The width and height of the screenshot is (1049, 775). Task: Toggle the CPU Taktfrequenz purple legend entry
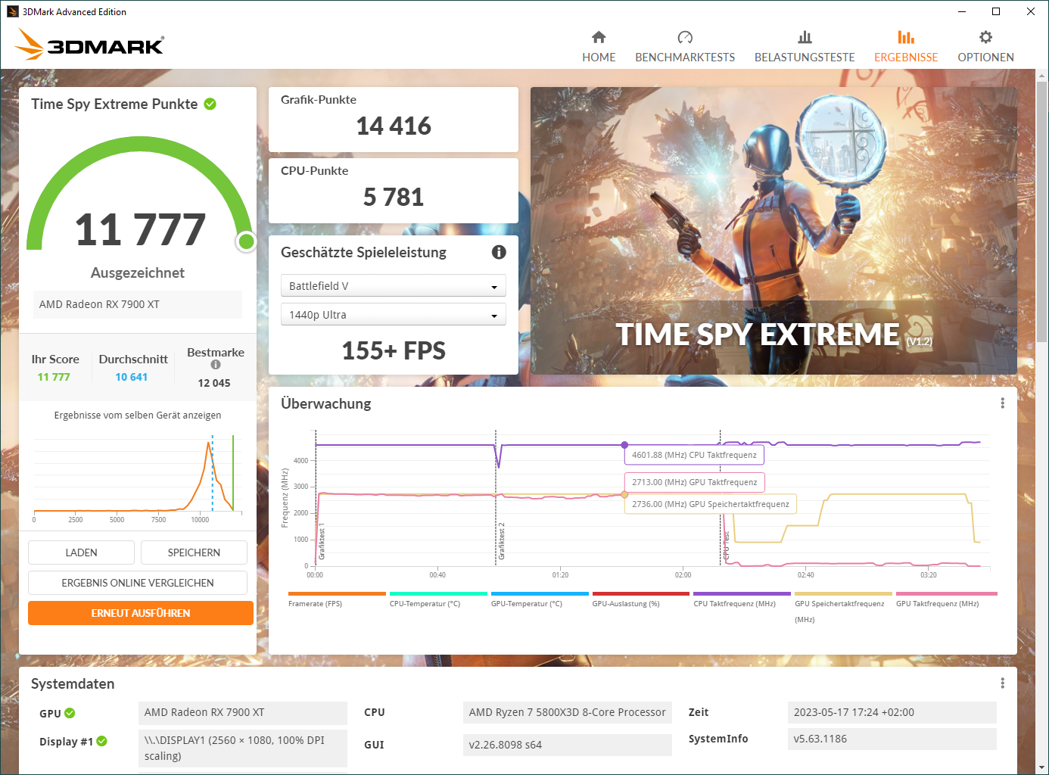(x=742, y=599)
